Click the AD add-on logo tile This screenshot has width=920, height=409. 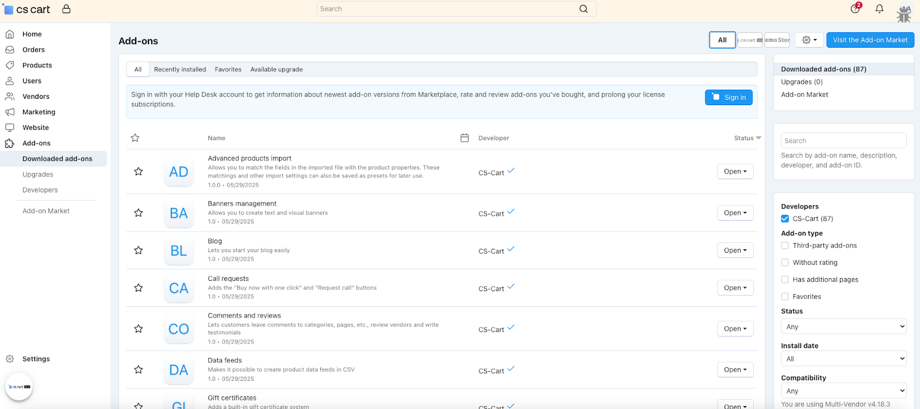(x=179, y=172)
